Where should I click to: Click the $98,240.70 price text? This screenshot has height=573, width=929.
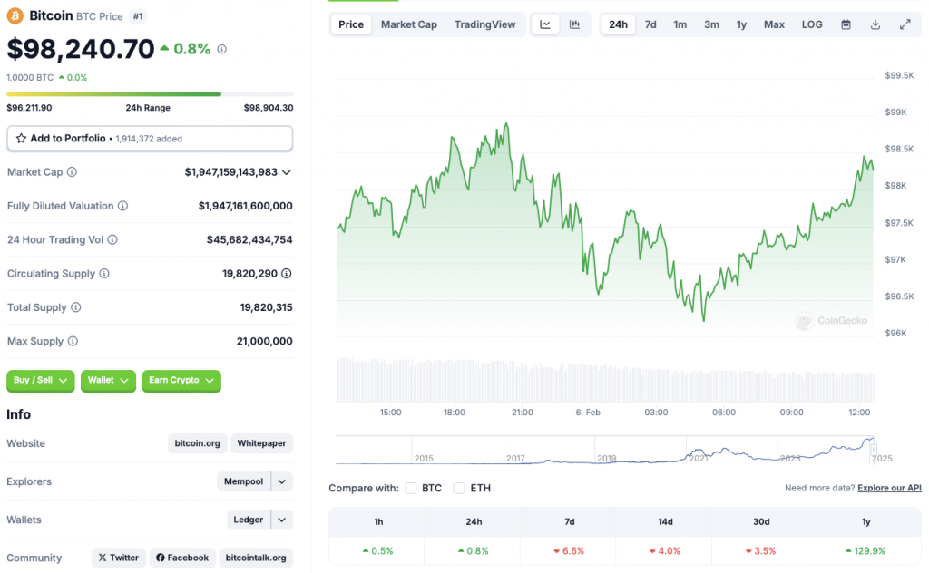(81, 49)
